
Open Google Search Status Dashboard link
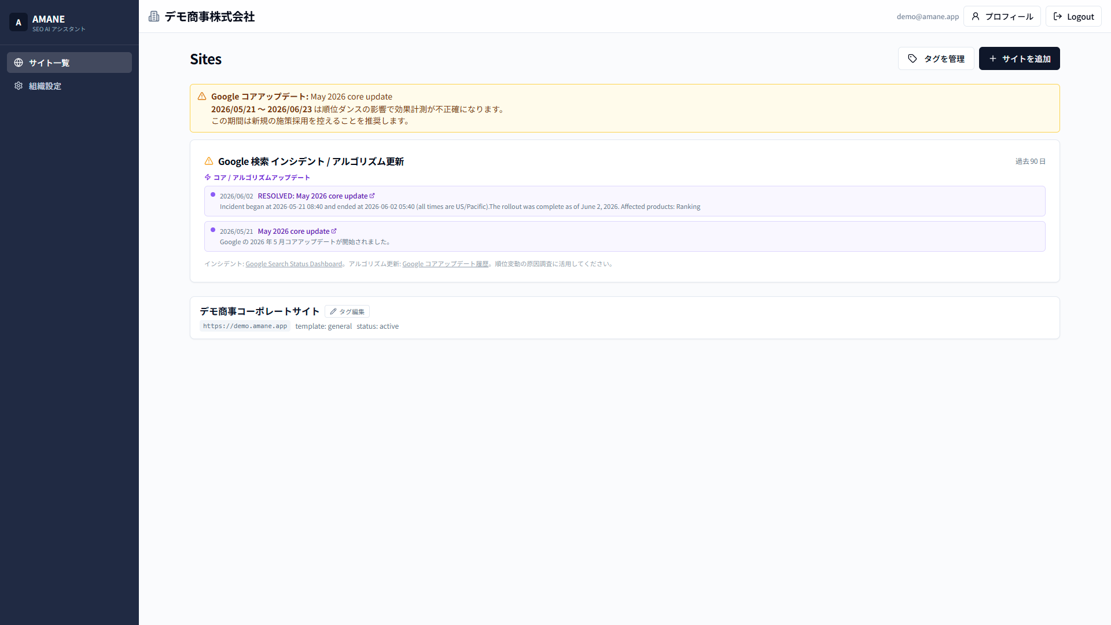(294, 264)
